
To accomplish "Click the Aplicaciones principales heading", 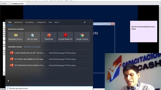I will pos(16,29).
